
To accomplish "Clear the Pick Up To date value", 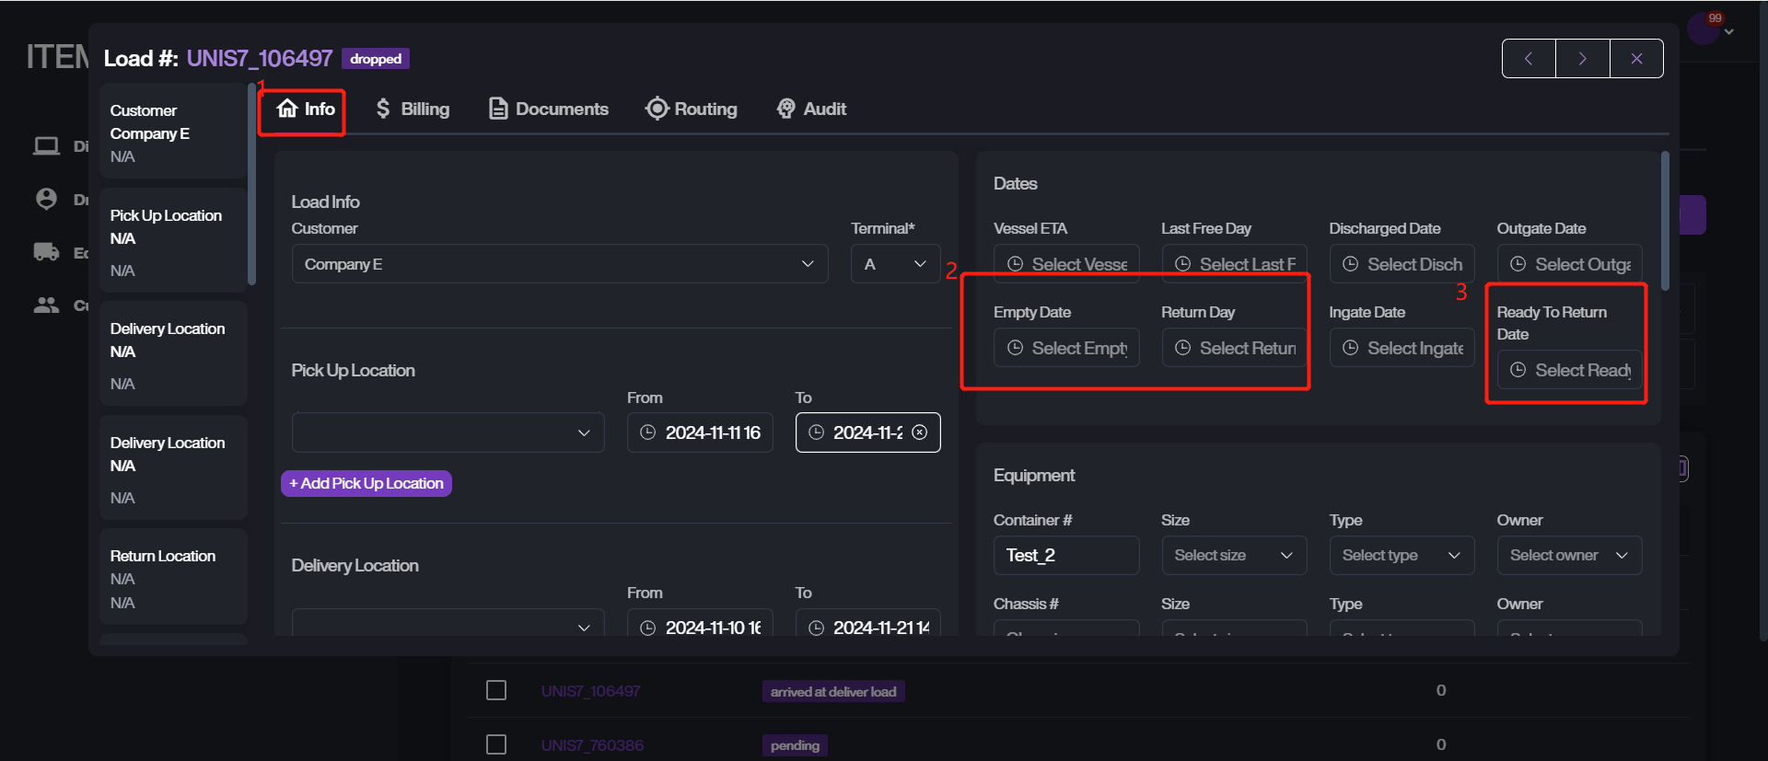I will [x=919, y=432].
